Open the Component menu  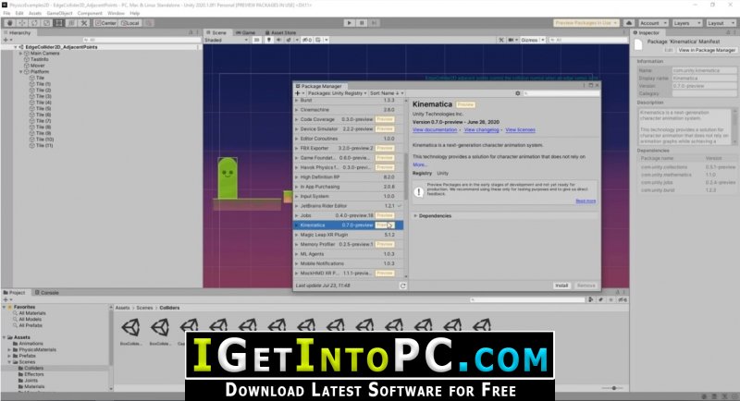point(90,13)
